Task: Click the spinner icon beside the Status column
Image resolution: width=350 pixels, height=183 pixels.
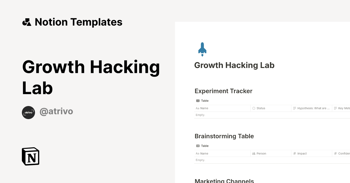Action: click(253, 108)
